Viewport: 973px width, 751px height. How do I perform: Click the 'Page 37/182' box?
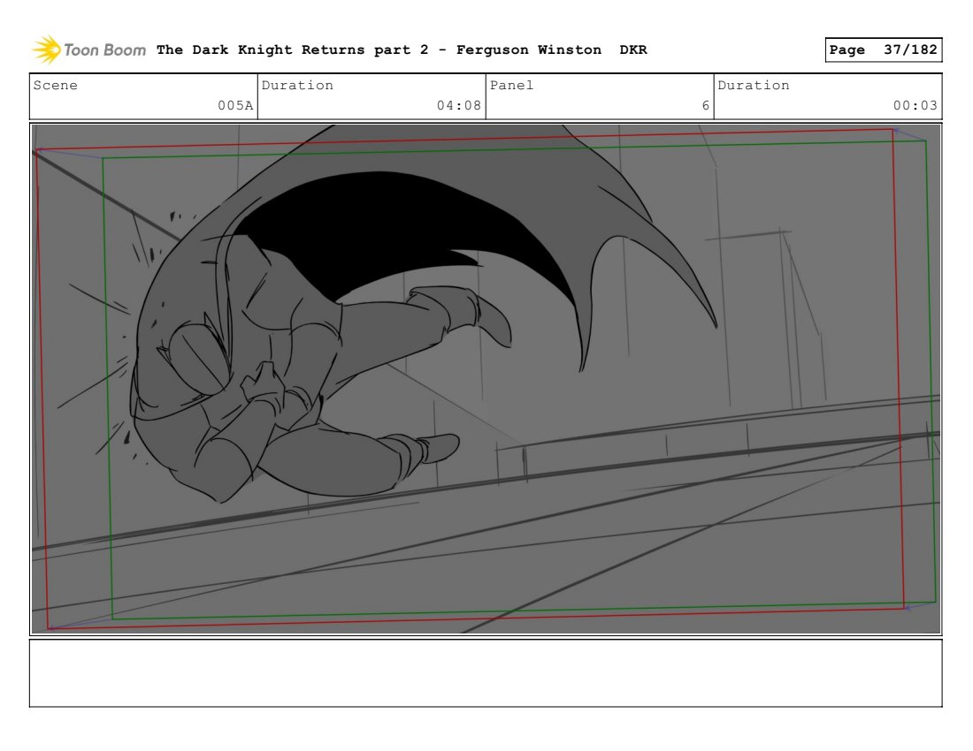click(x=883, y=49)
